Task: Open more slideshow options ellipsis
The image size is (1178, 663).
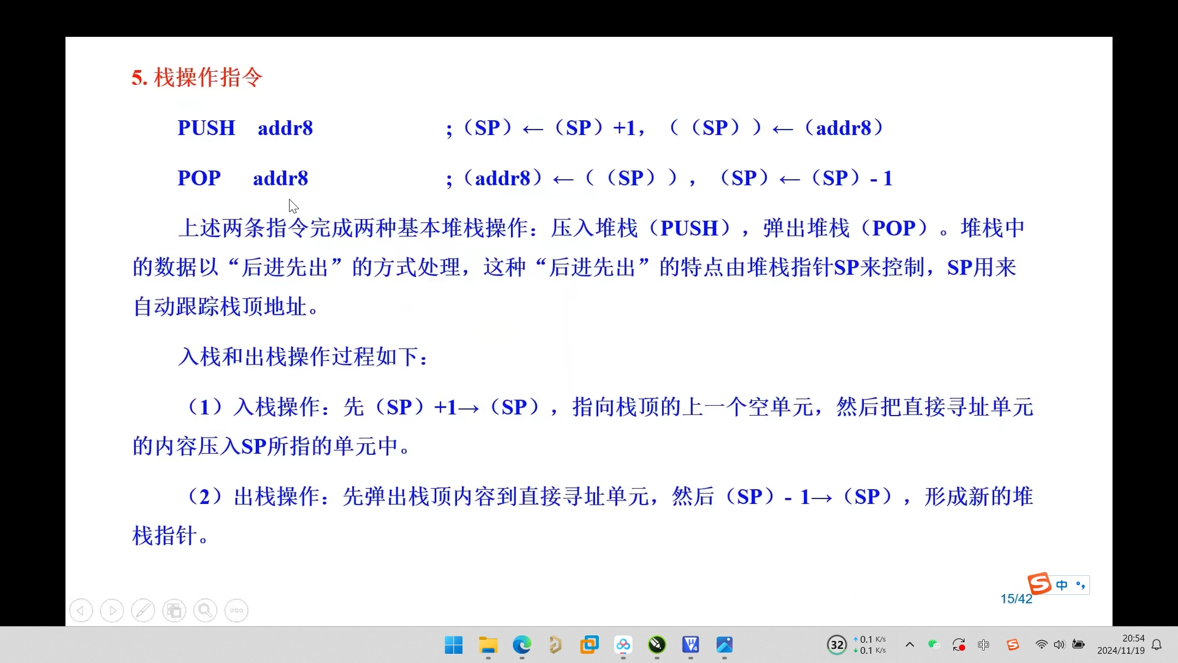Action: (236, 611)
